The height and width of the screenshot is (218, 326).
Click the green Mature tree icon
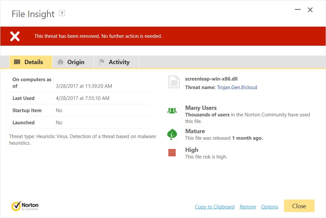click(172, 134)
